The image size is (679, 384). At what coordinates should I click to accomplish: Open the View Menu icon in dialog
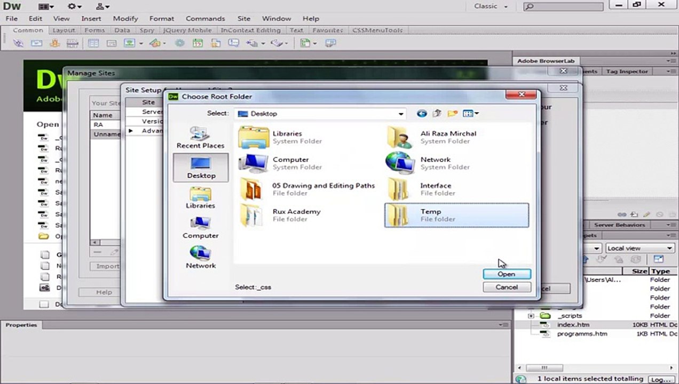click(470, 113)
